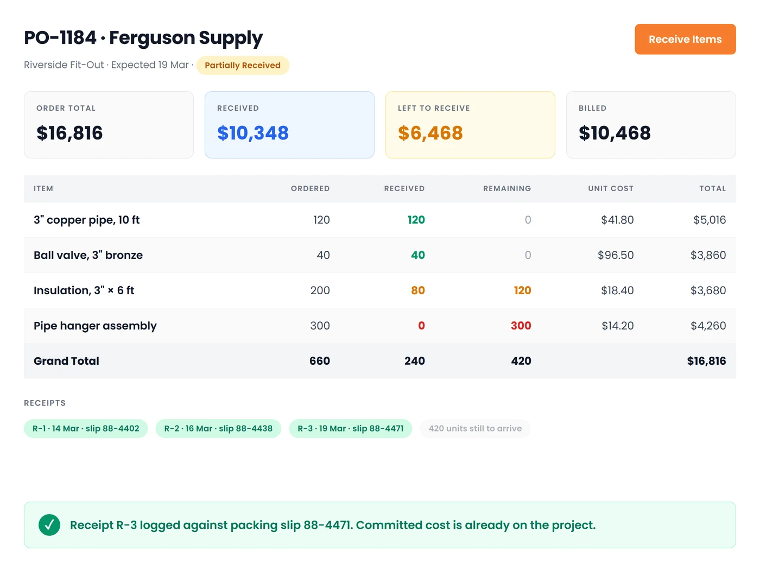Click Insulation received quantity 80
760x570 pixels.
point(418,290)
